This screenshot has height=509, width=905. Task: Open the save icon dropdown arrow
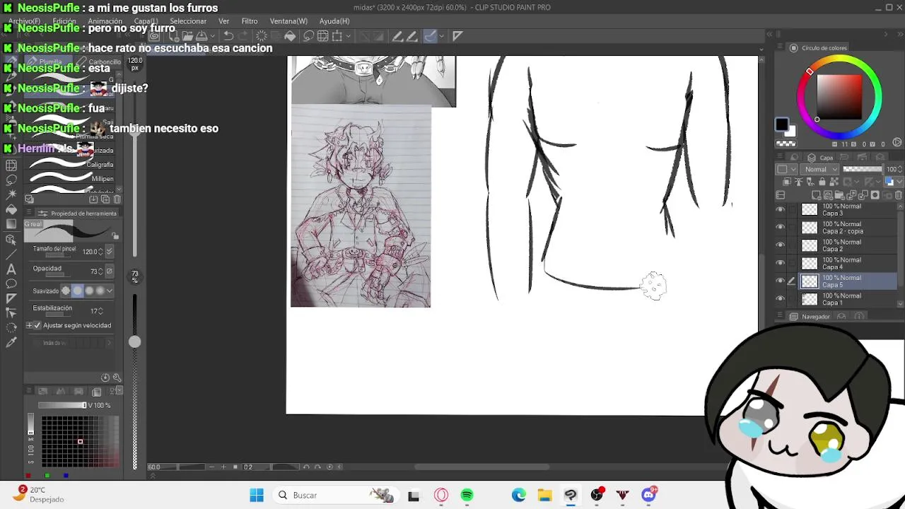click(213, 36)
